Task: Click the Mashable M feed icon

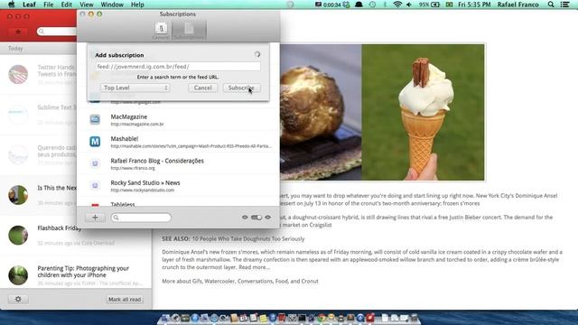Action: click(95, 142)
